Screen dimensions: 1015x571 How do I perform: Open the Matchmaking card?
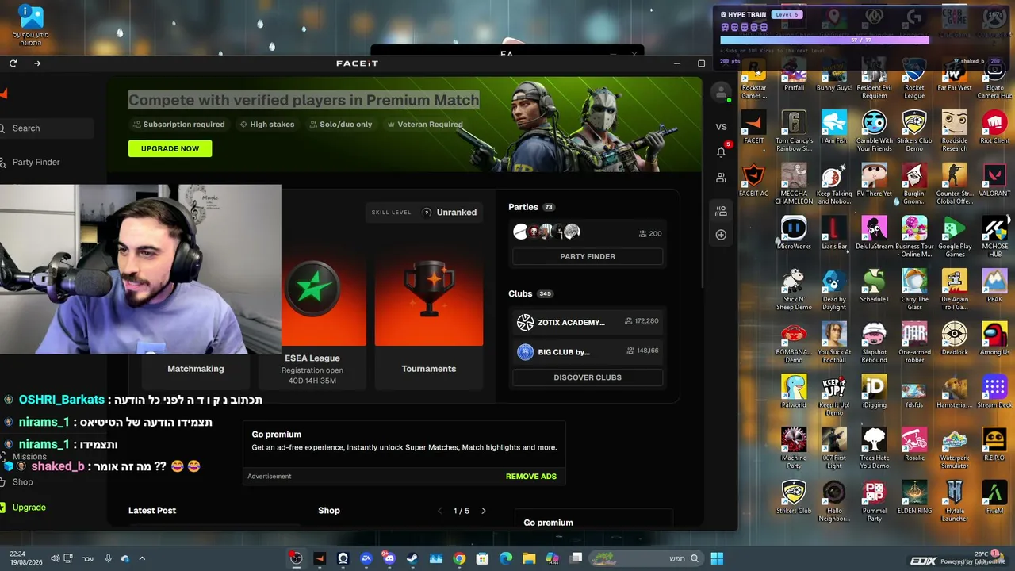tap(196, 368)
